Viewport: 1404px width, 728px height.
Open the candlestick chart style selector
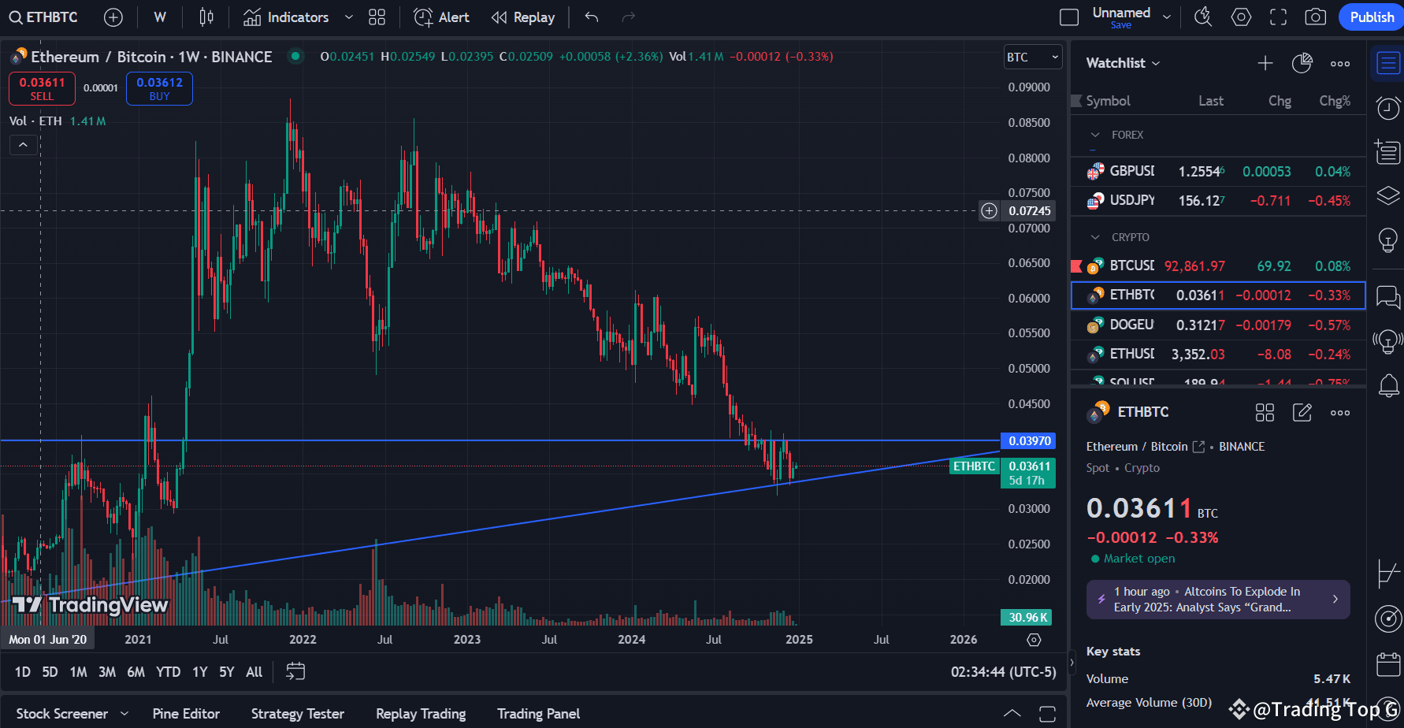206,17
